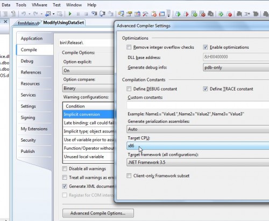
Task: Check Define DEBUG constant
Action: (x=129, y=89)
